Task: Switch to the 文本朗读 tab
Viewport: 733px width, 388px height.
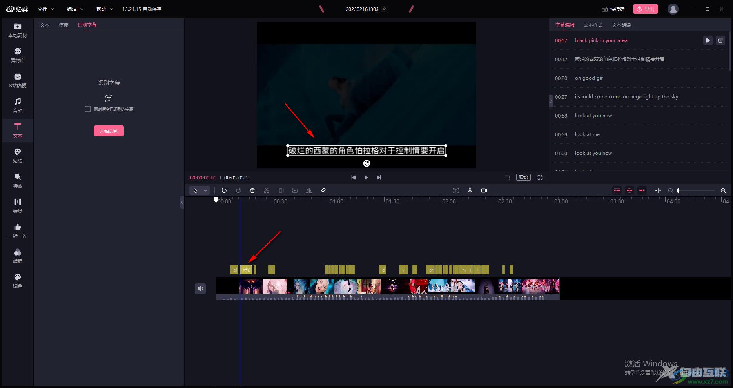Action: coord(621,25)
